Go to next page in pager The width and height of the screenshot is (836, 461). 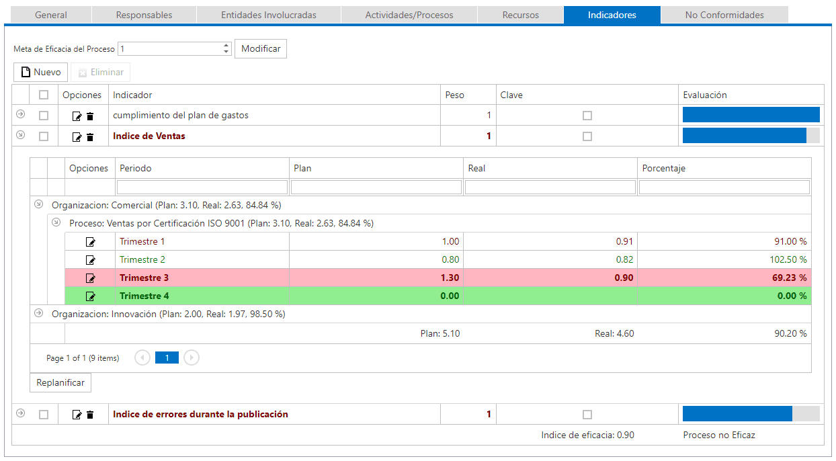192,358
